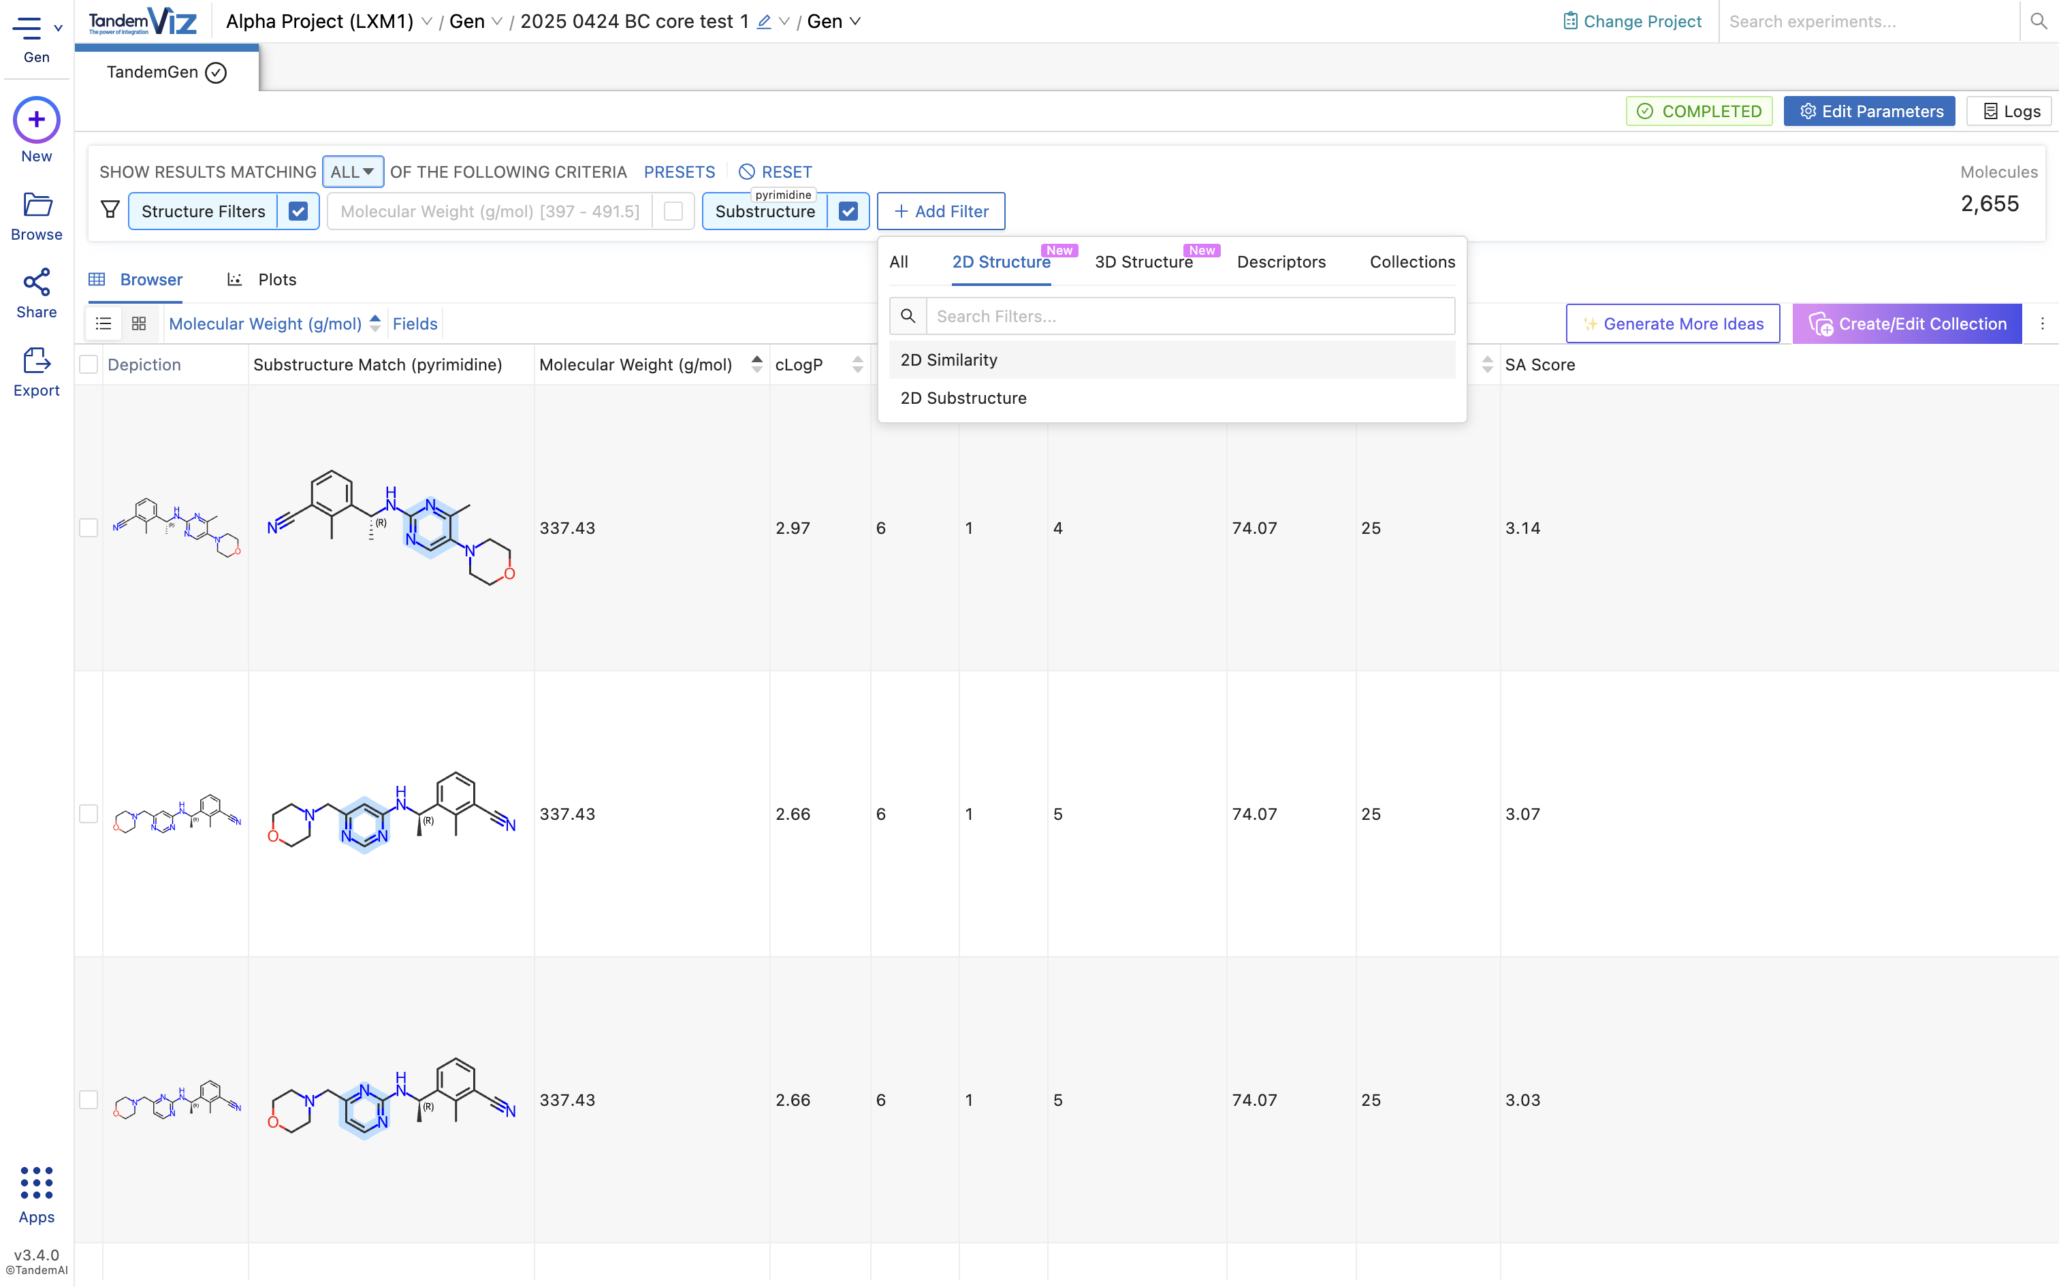This screenshot has height=1287, width=2059.
Task: Click the first row morpholine molecule depiction
Action: click(177, 528)
